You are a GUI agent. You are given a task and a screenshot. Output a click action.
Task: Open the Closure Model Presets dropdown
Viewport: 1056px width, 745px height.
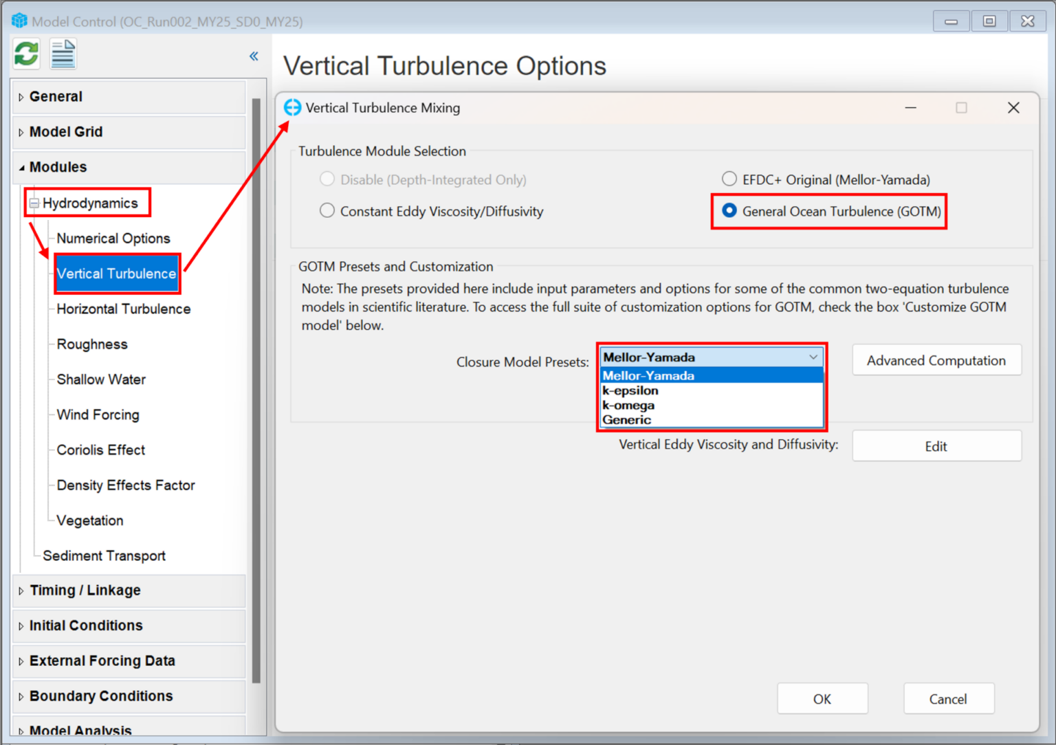813,357
